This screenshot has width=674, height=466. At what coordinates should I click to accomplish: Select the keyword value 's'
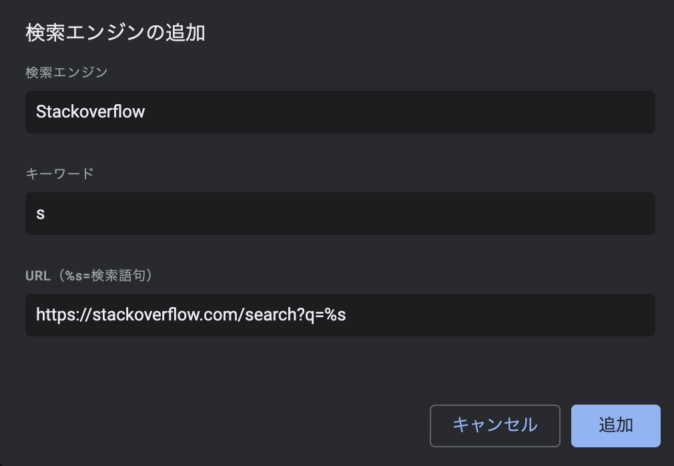41,213
